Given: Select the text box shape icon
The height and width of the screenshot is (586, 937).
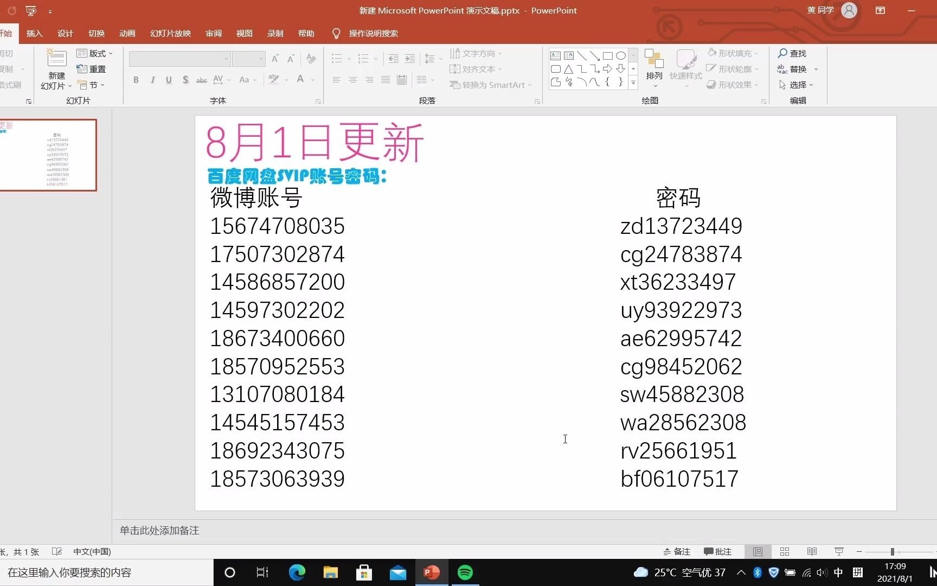Looking at the screenshot, I should click(556, 55).
